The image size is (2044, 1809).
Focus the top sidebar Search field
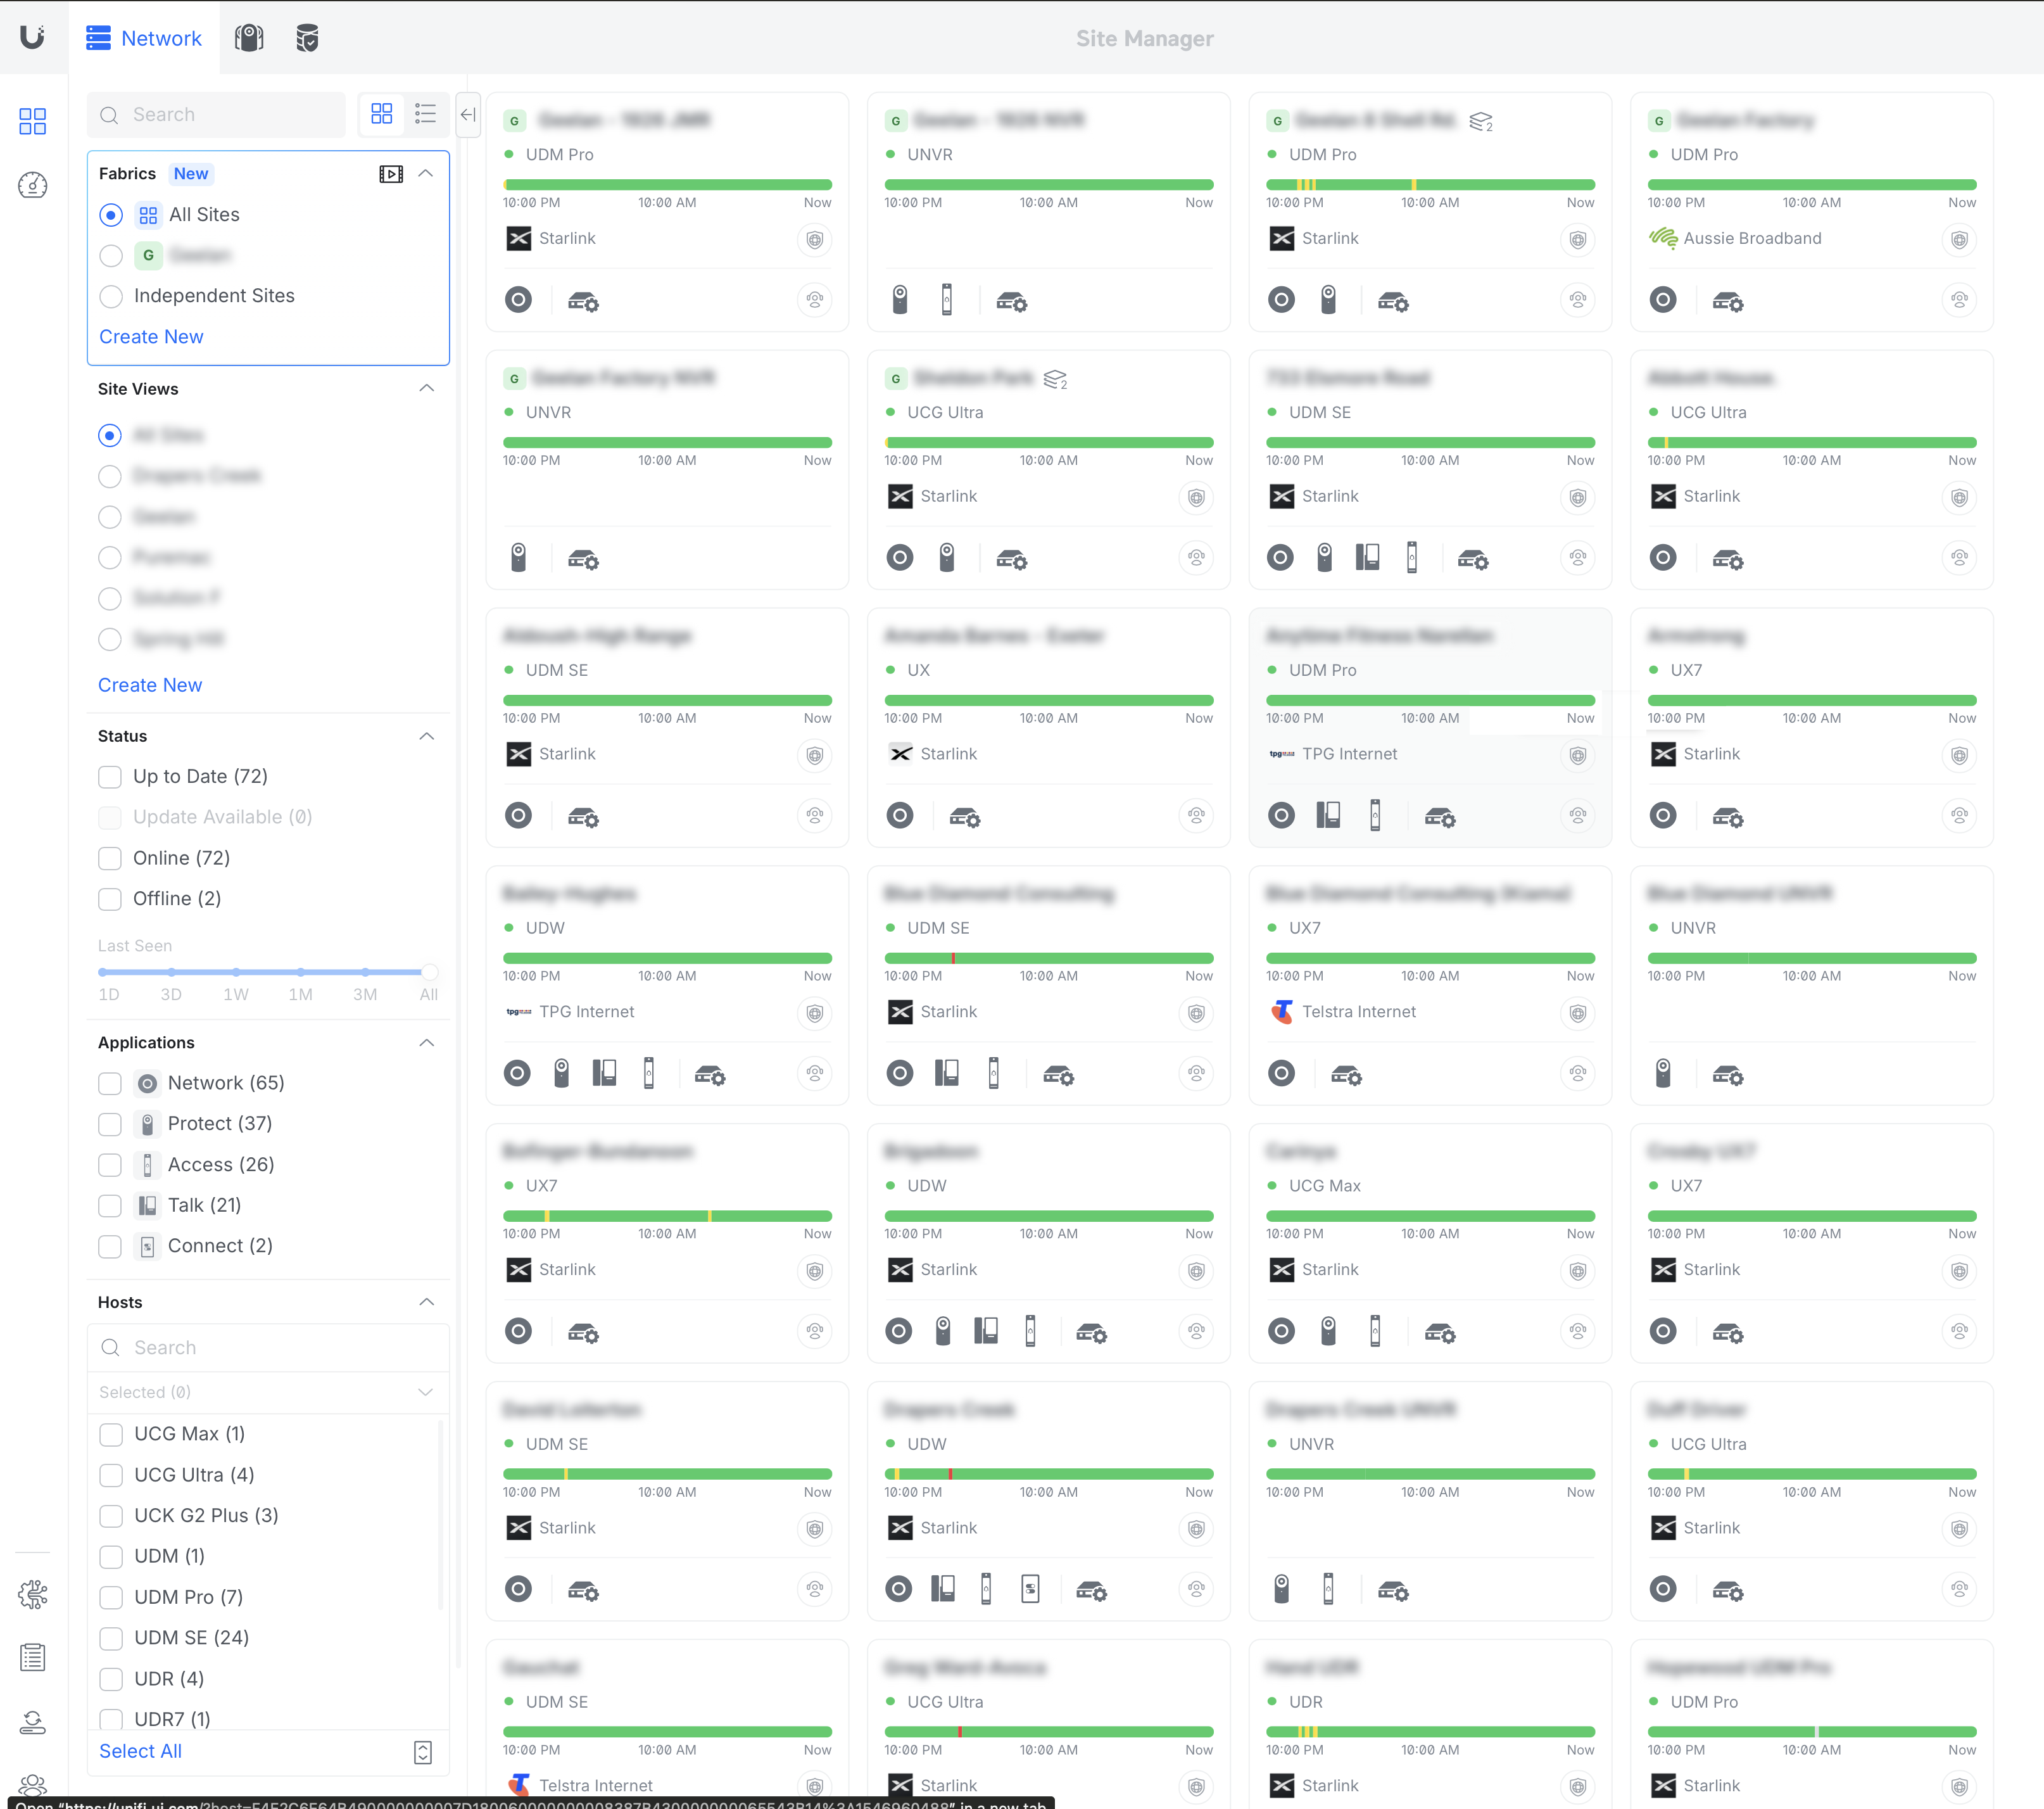[x=216, y=115]
